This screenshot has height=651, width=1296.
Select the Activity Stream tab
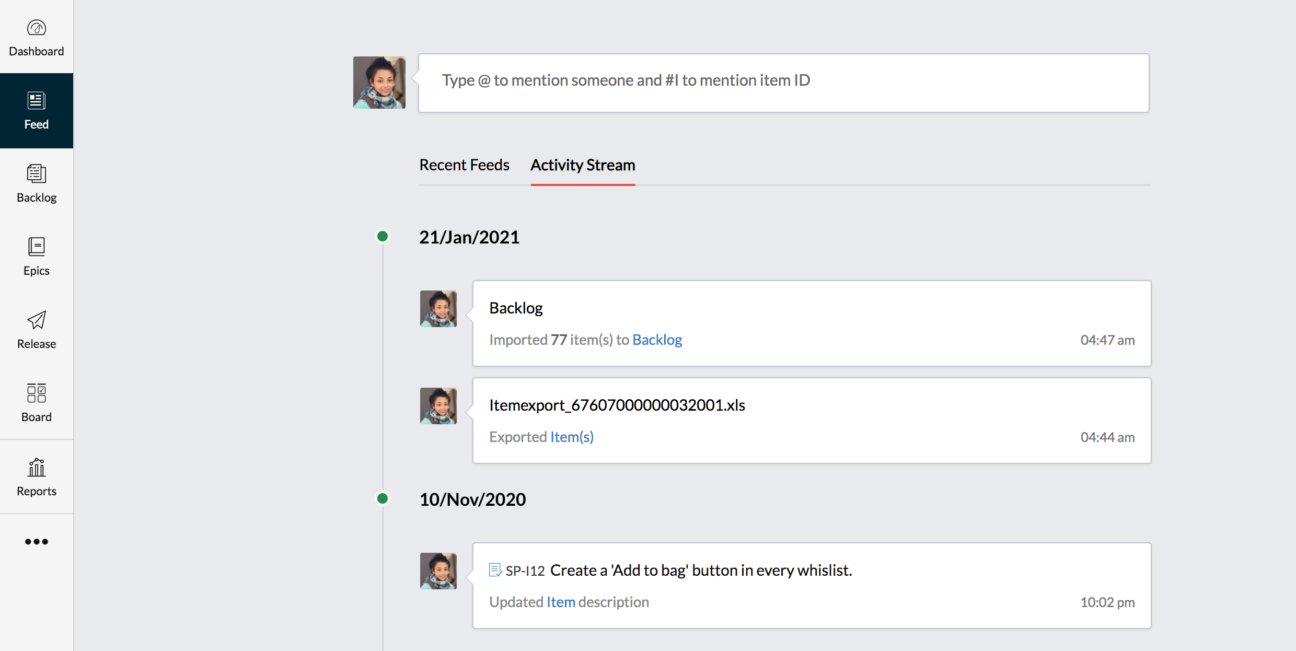pos(583,165)
